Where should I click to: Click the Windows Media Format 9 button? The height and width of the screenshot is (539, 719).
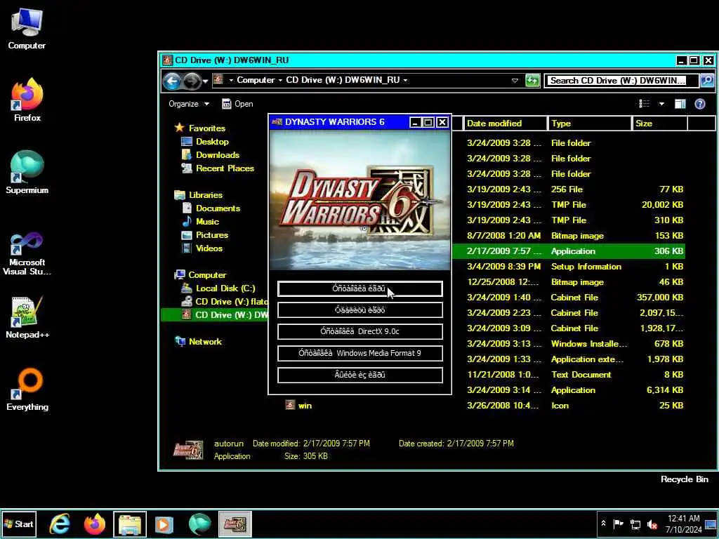point(360,354)
